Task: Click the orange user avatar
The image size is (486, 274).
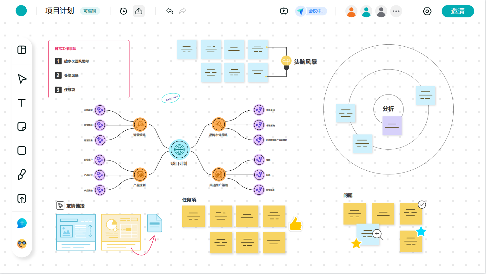Action: coord(351,11)
